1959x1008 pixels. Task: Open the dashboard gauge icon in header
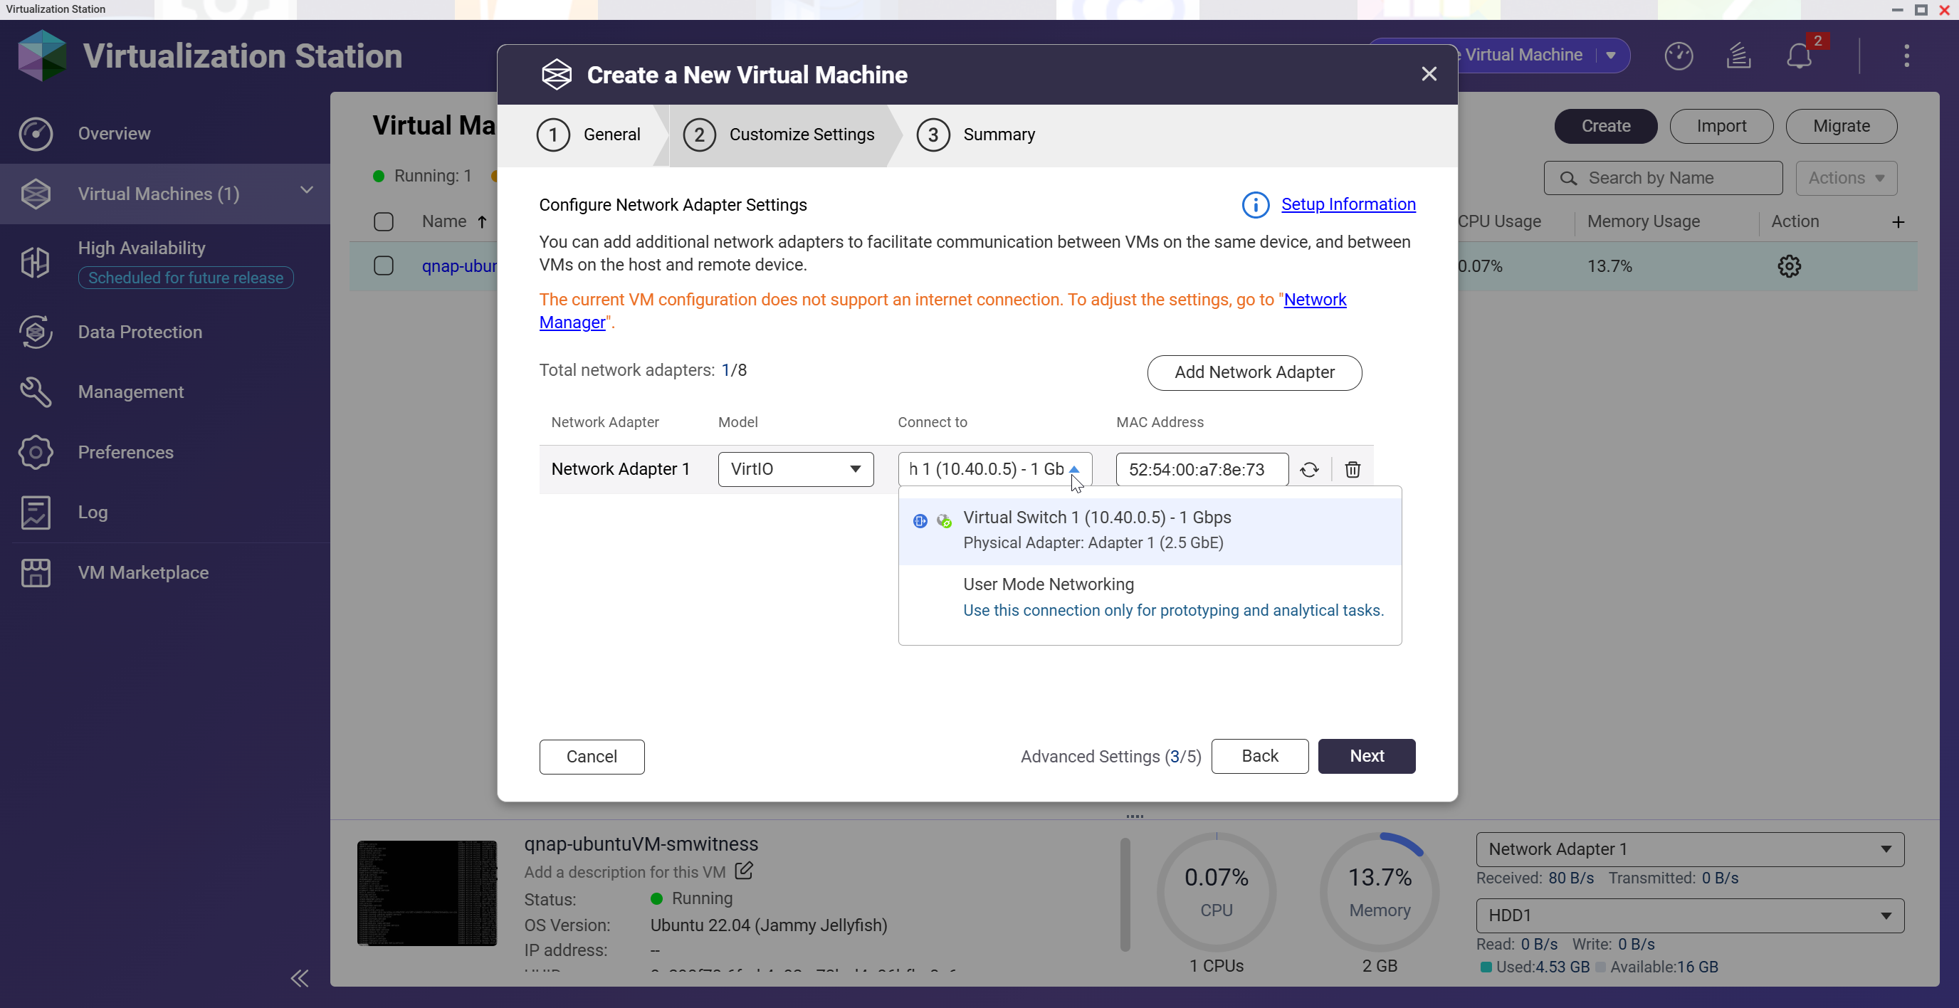point(1679,56)
